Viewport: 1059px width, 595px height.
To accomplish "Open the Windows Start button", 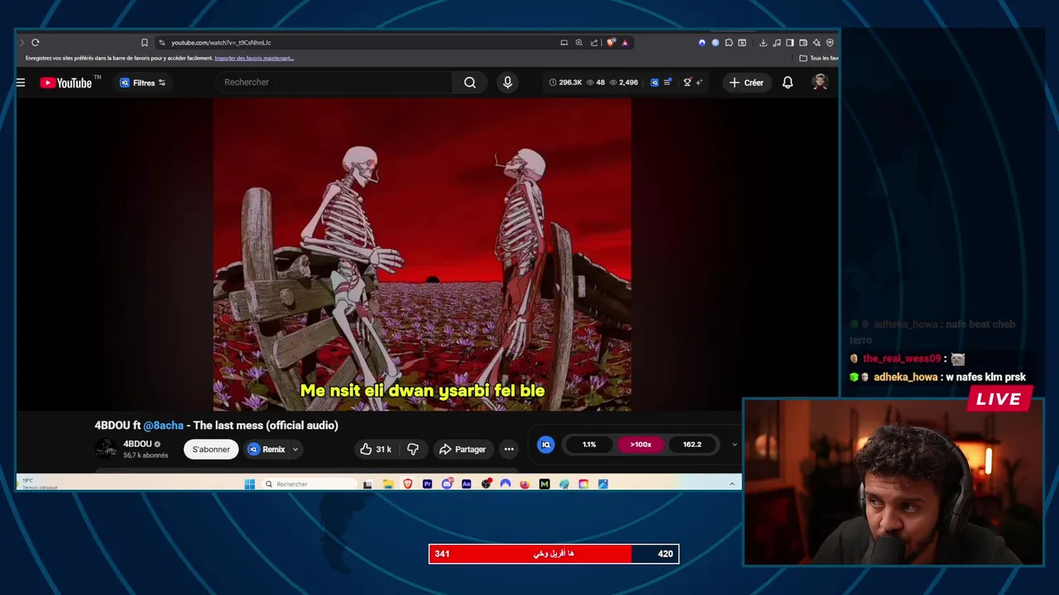I will pyautogui.click(x=250, y=484).
